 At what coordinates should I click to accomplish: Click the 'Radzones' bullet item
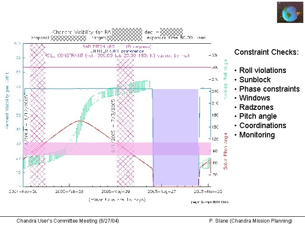click(x=256, y=107)
